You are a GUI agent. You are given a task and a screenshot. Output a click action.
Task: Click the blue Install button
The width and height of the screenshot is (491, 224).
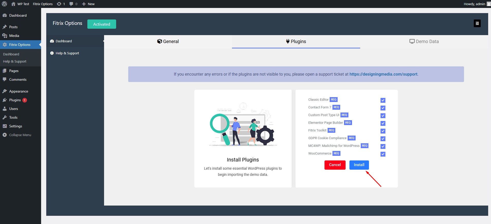coord(359,165)
